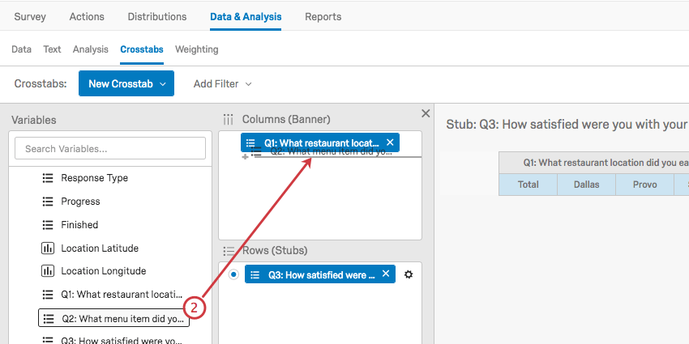This screenshot has height=344, width=689.
Task: Click the Stub: Q3 title text
Action: 567,124
